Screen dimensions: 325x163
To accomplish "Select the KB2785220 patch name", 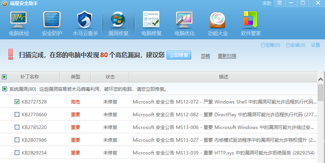I will tap(34, 127).
